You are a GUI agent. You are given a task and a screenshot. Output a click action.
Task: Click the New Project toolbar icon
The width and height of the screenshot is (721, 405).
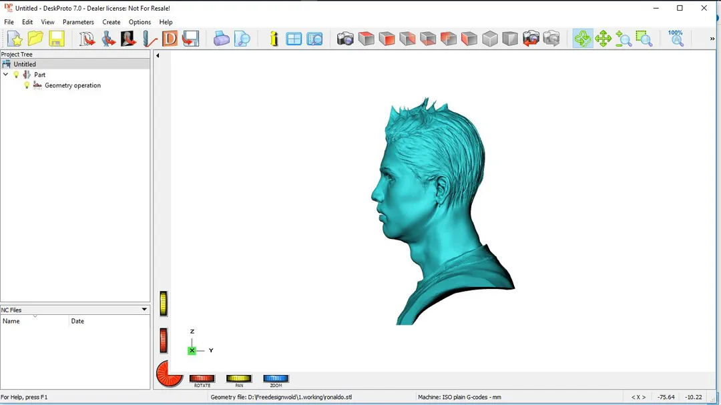click(x=15, y=39)
